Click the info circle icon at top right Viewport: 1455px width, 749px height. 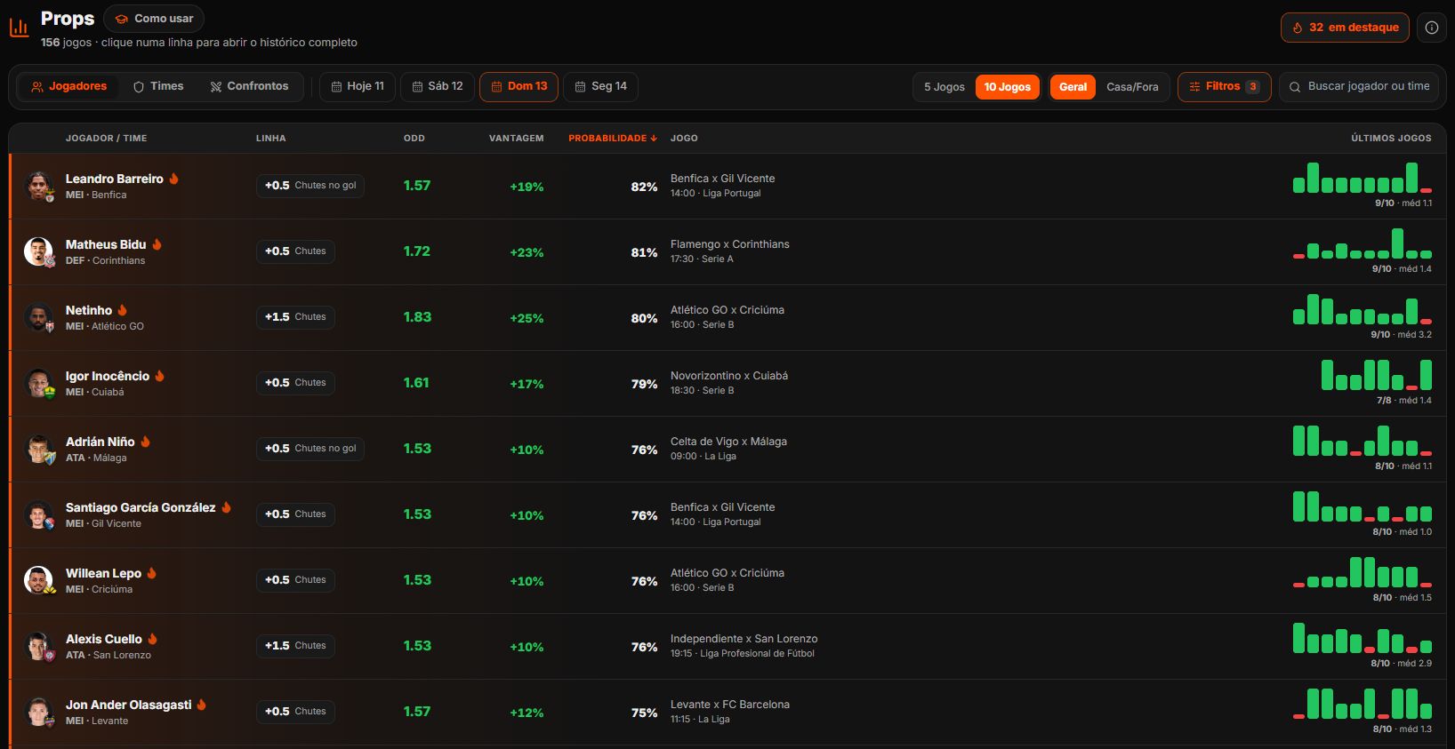coord(1431,28)
